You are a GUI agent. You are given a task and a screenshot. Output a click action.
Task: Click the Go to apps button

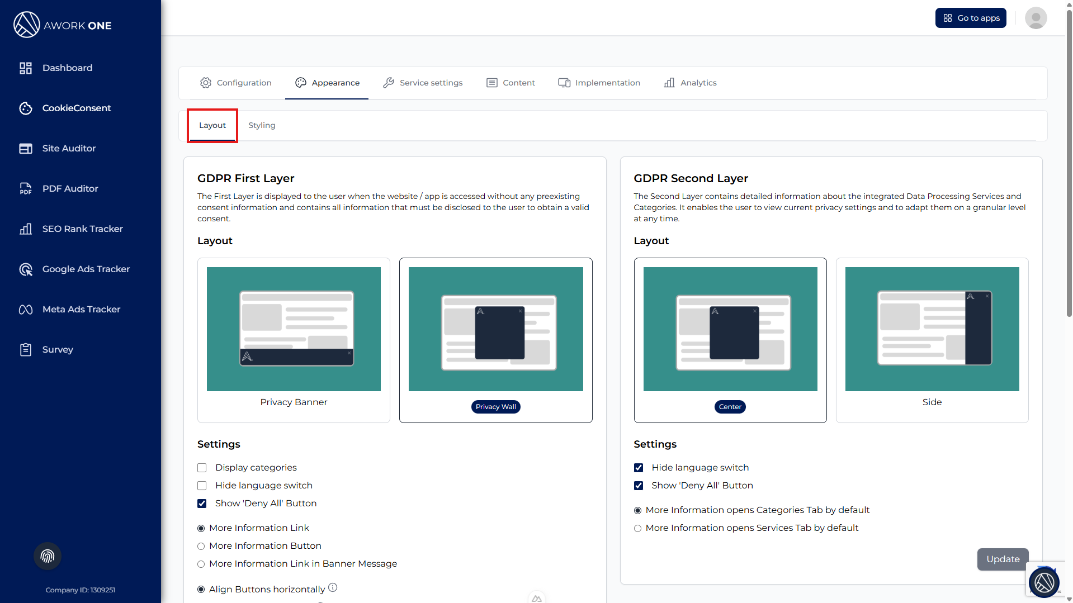pos(971,18)
